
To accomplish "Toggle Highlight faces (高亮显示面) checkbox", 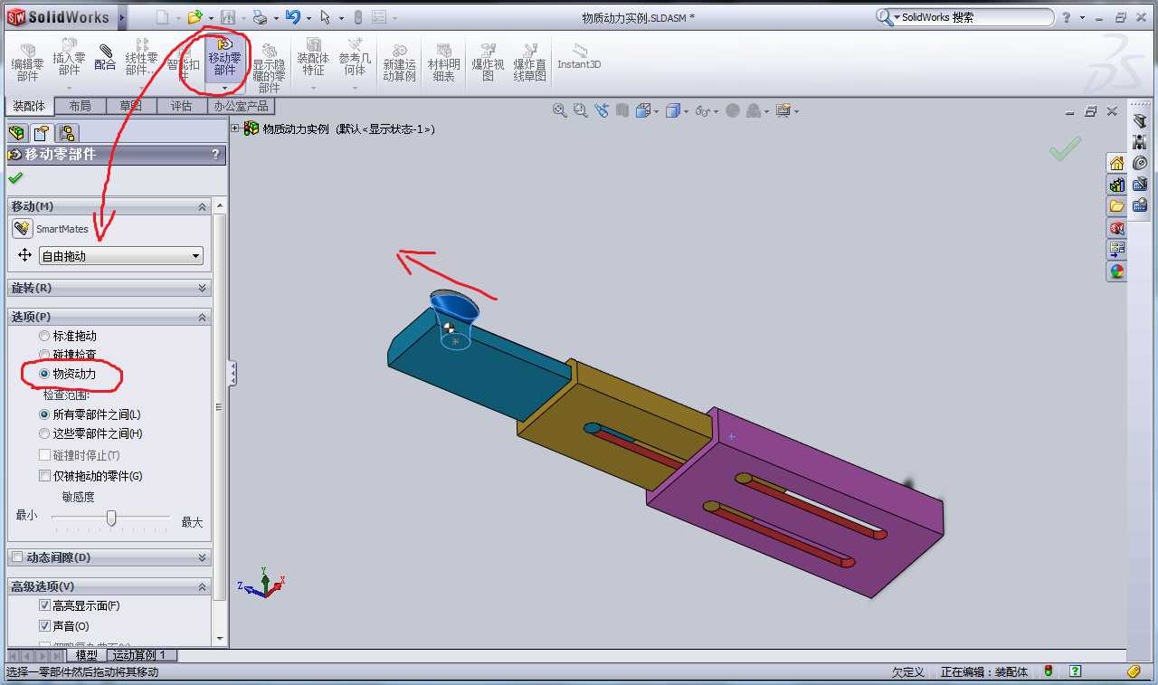I will coord(44,605).
